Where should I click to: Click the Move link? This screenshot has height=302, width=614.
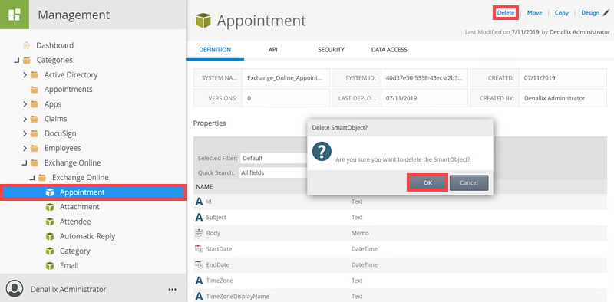pos(534,13)
